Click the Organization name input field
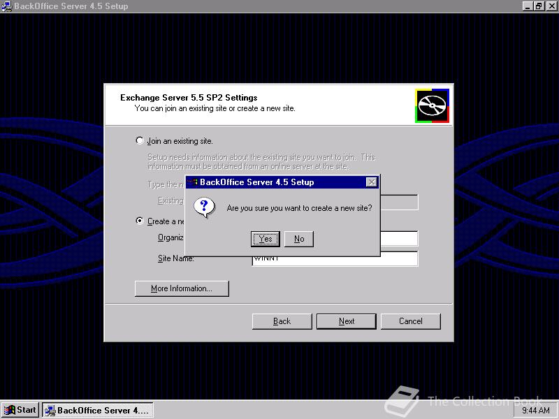The width and height of the screenshot is (559, 419). (x=399, y=238)
